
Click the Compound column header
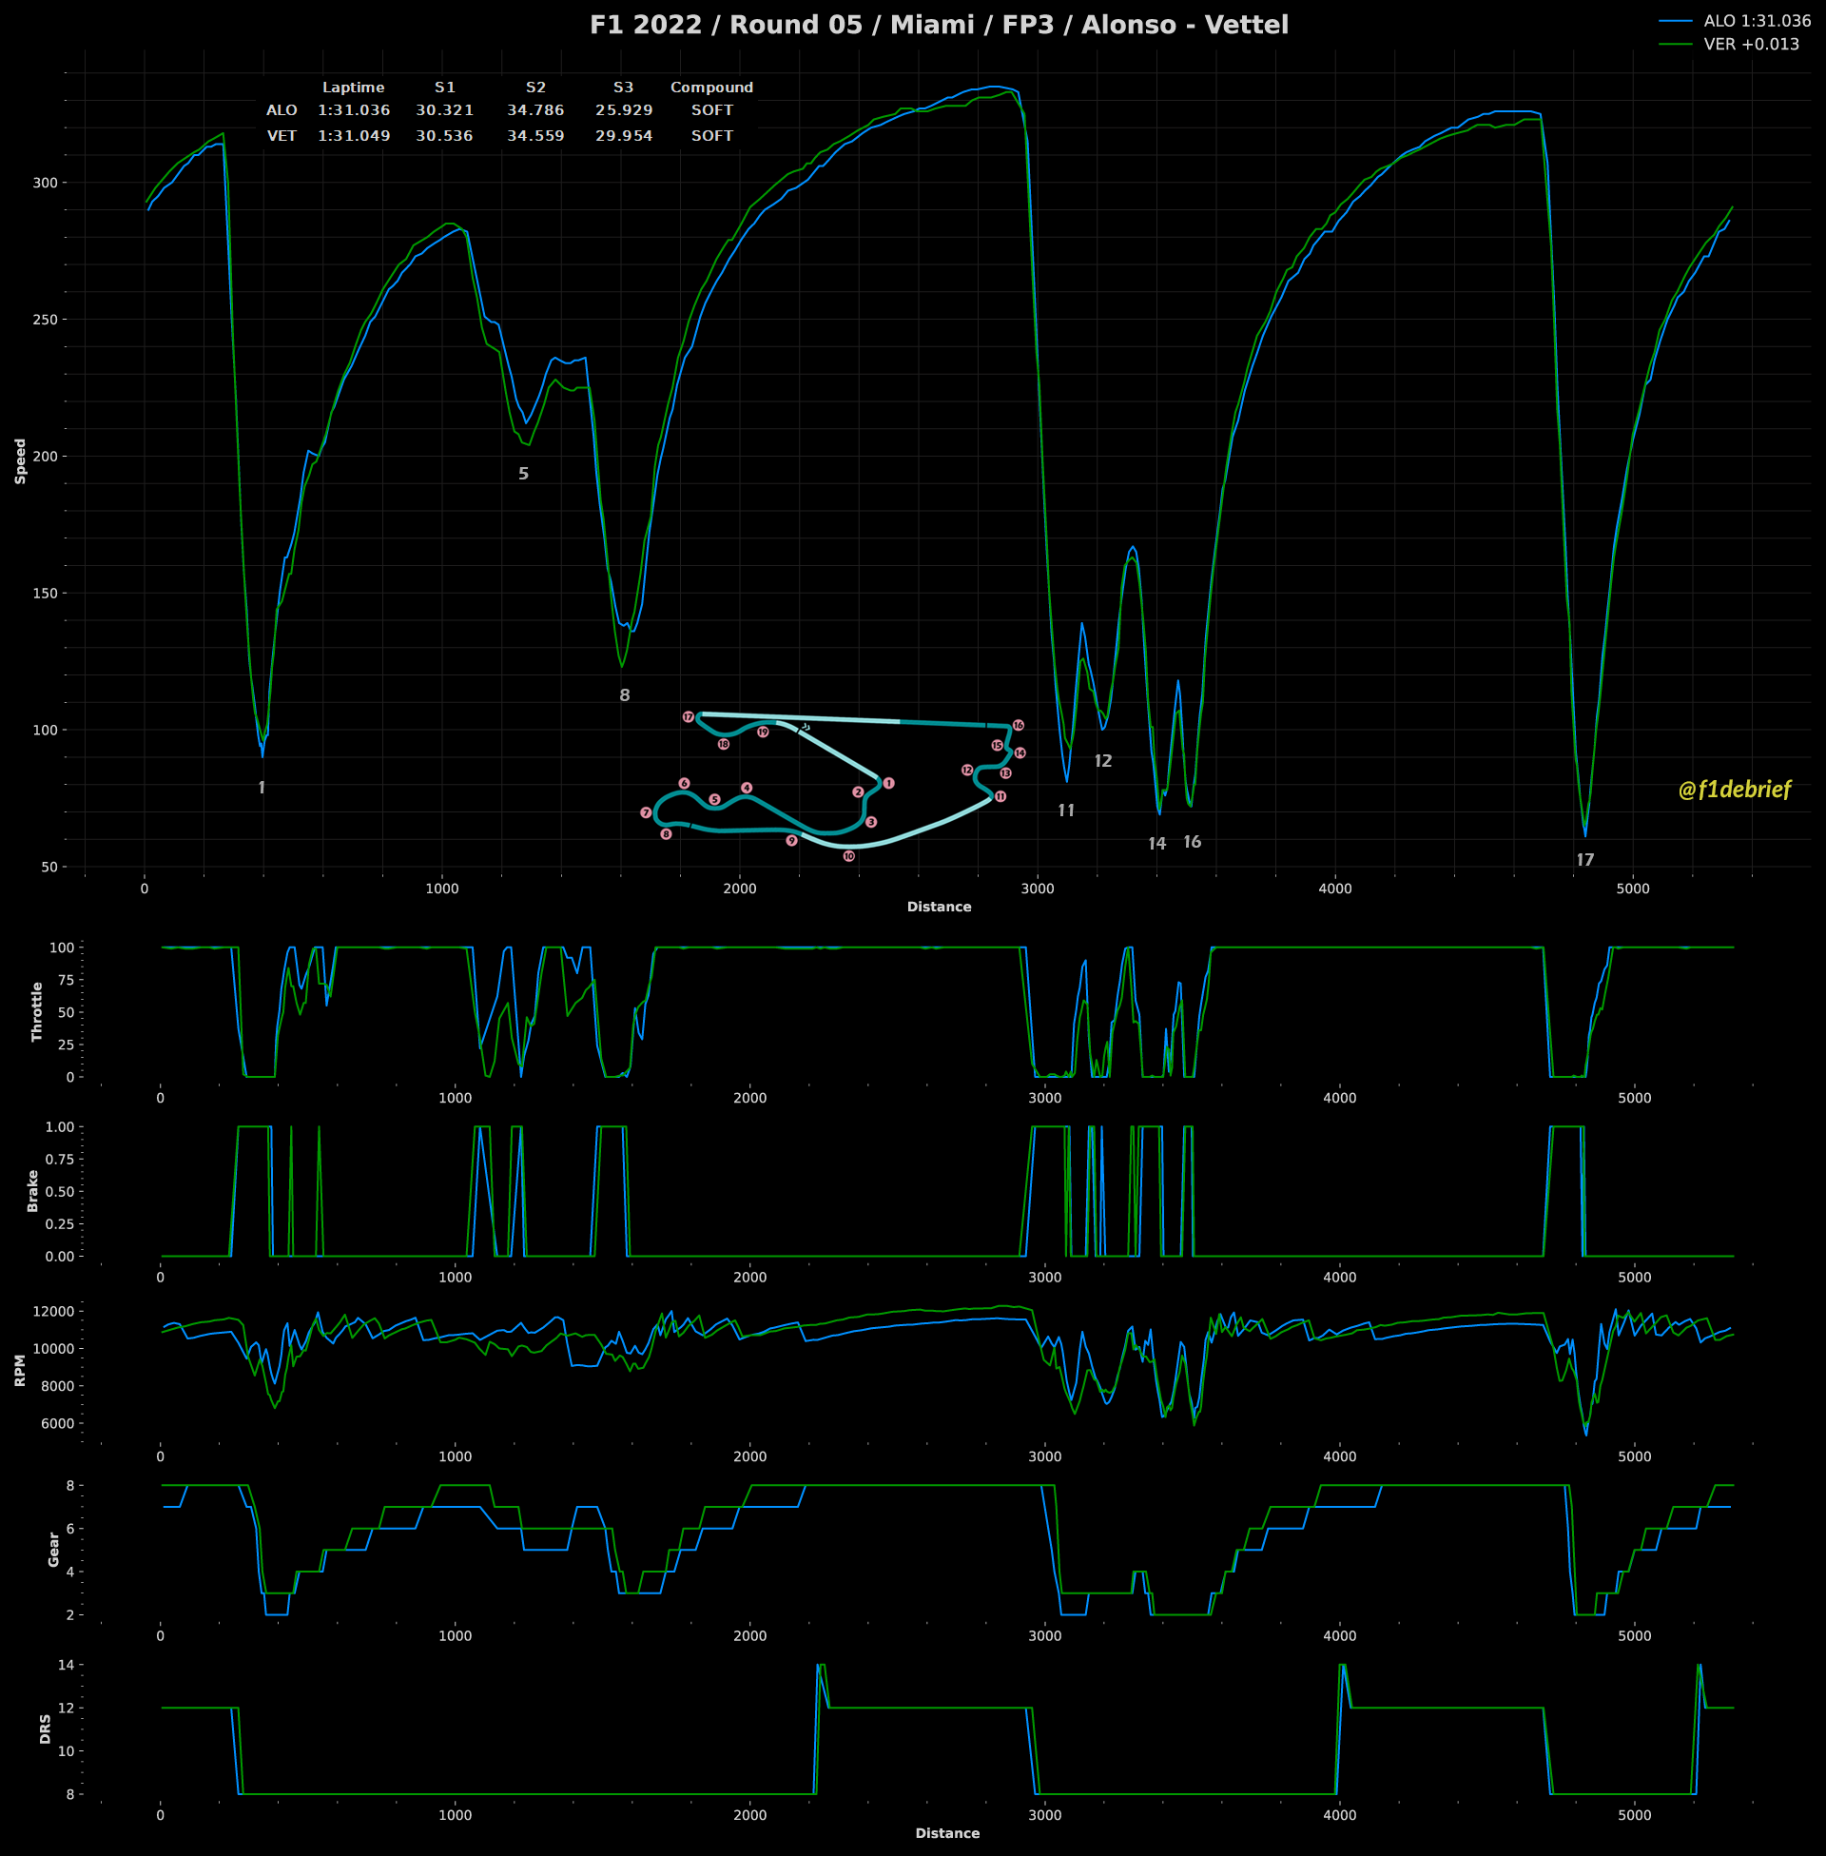pyautogui.click(x=711, y=88)
